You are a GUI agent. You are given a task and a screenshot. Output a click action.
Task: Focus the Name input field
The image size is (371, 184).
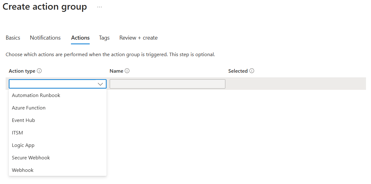168,84
